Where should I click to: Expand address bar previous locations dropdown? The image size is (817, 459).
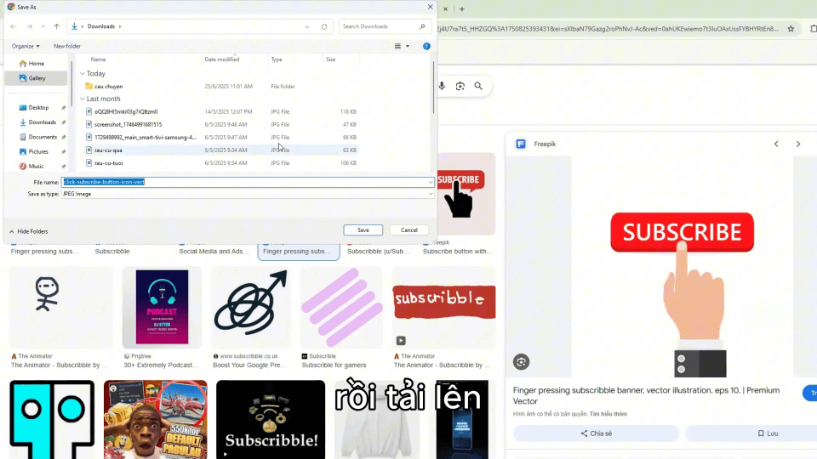coord(307,26)
